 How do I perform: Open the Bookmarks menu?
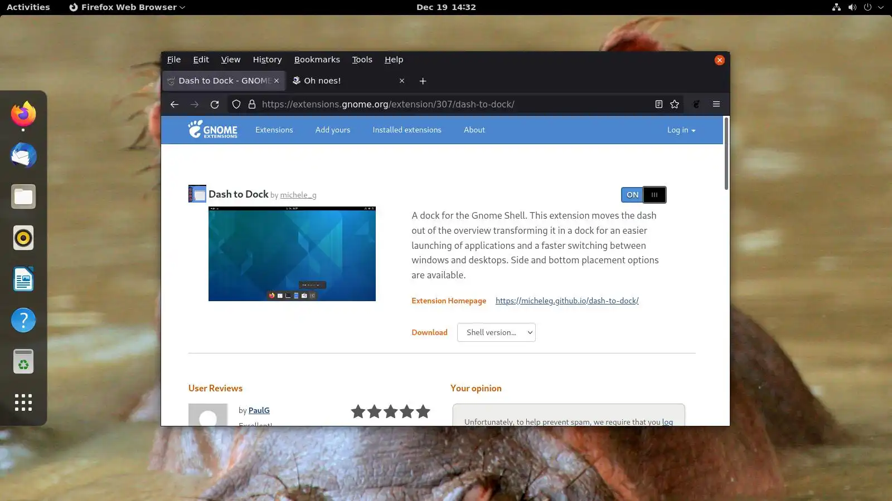317,60
